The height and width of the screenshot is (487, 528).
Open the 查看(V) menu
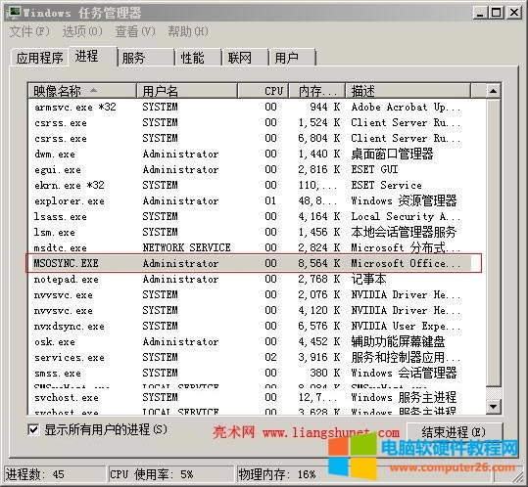(135, 31)
